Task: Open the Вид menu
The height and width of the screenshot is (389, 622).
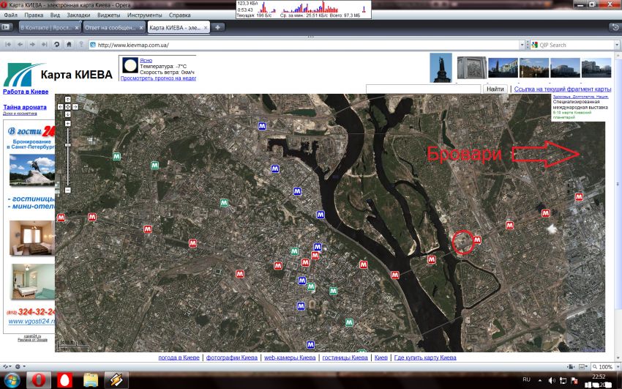Action: (x=55, y=15)
